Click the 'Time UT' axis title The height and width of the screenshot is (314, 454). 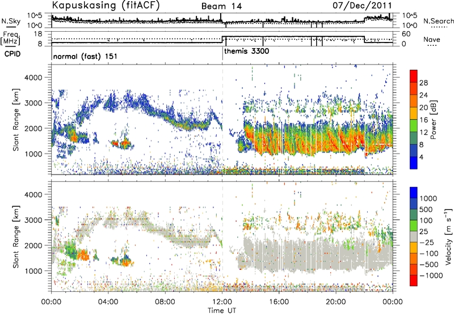tap(222, 311)
